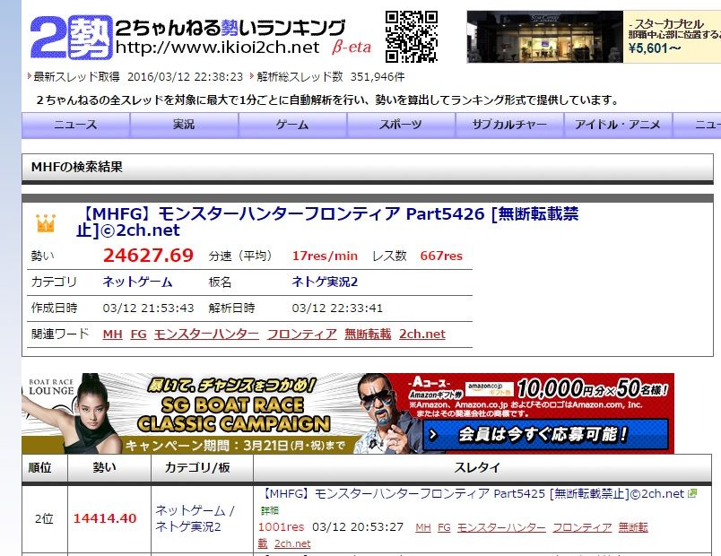Screen dimensions: 721x556
Task: Click external link icon beside Part5425 thread
Action: 692,493
